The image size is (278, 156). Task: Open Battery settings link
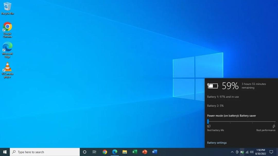217,143
